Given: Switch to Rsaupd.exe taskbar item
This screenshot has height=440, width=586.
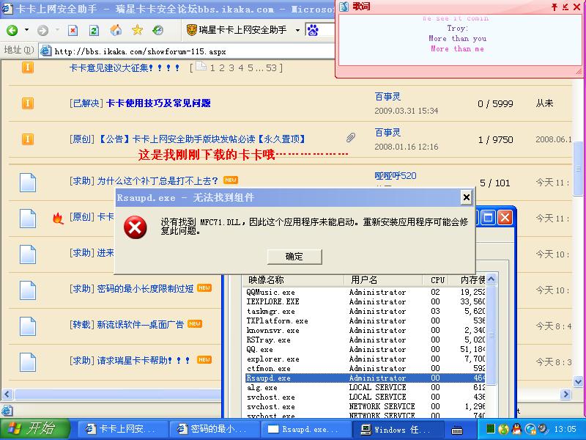Looking at the screenshot, I should point(306,429).
